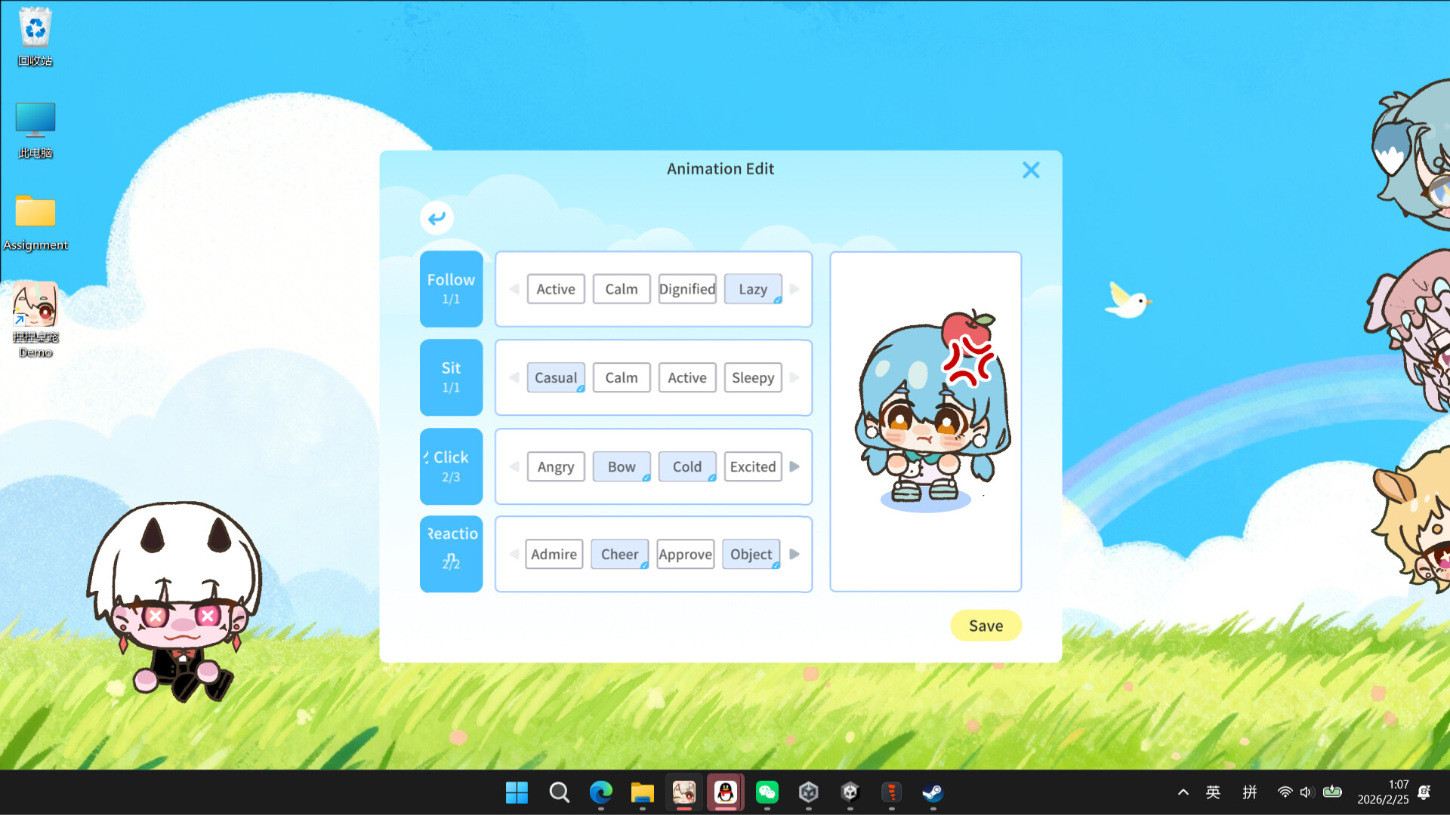Enable the Sleepy sit animation
The height and width of the screenshot is (815, 1450).
752,377
